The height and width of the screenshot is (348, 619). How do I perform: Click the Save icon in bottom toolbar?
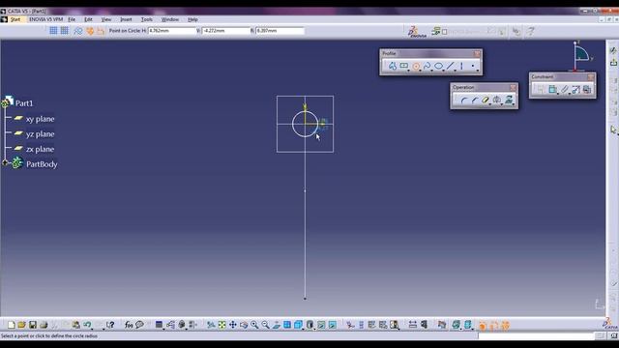point(33,325)
